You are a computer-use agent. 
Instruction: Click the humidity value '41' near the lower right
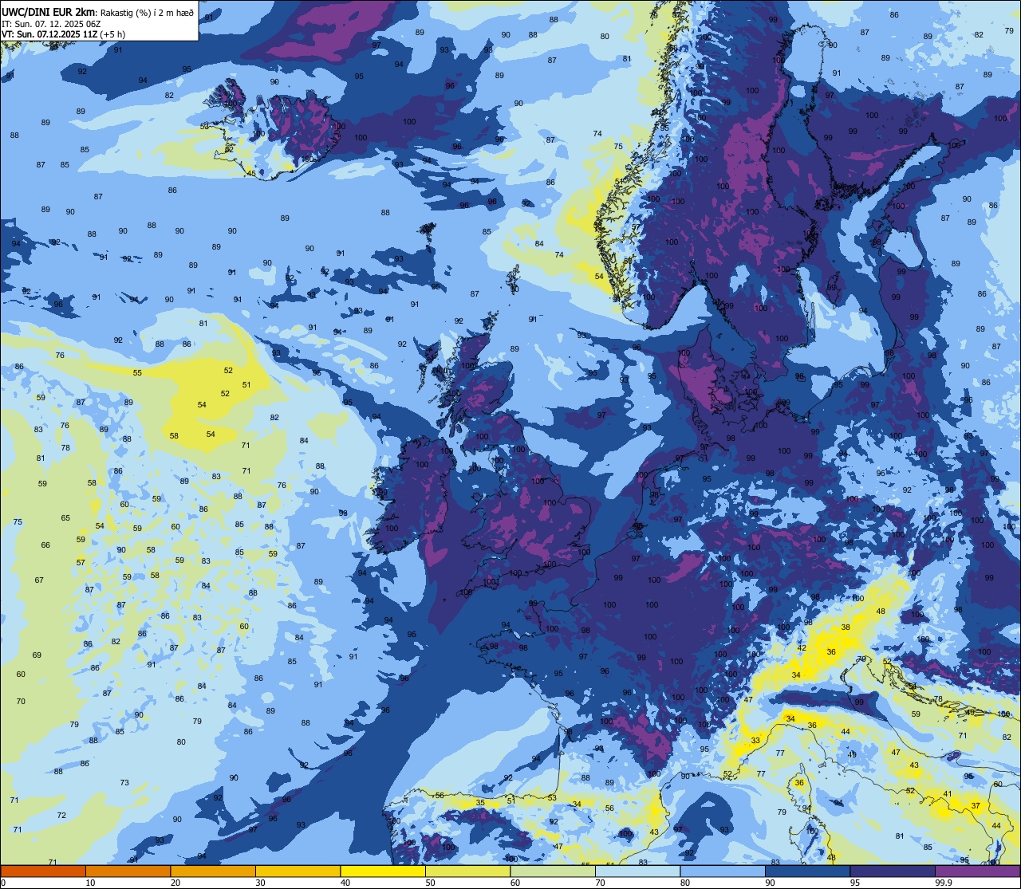click(x=948, y=793)
